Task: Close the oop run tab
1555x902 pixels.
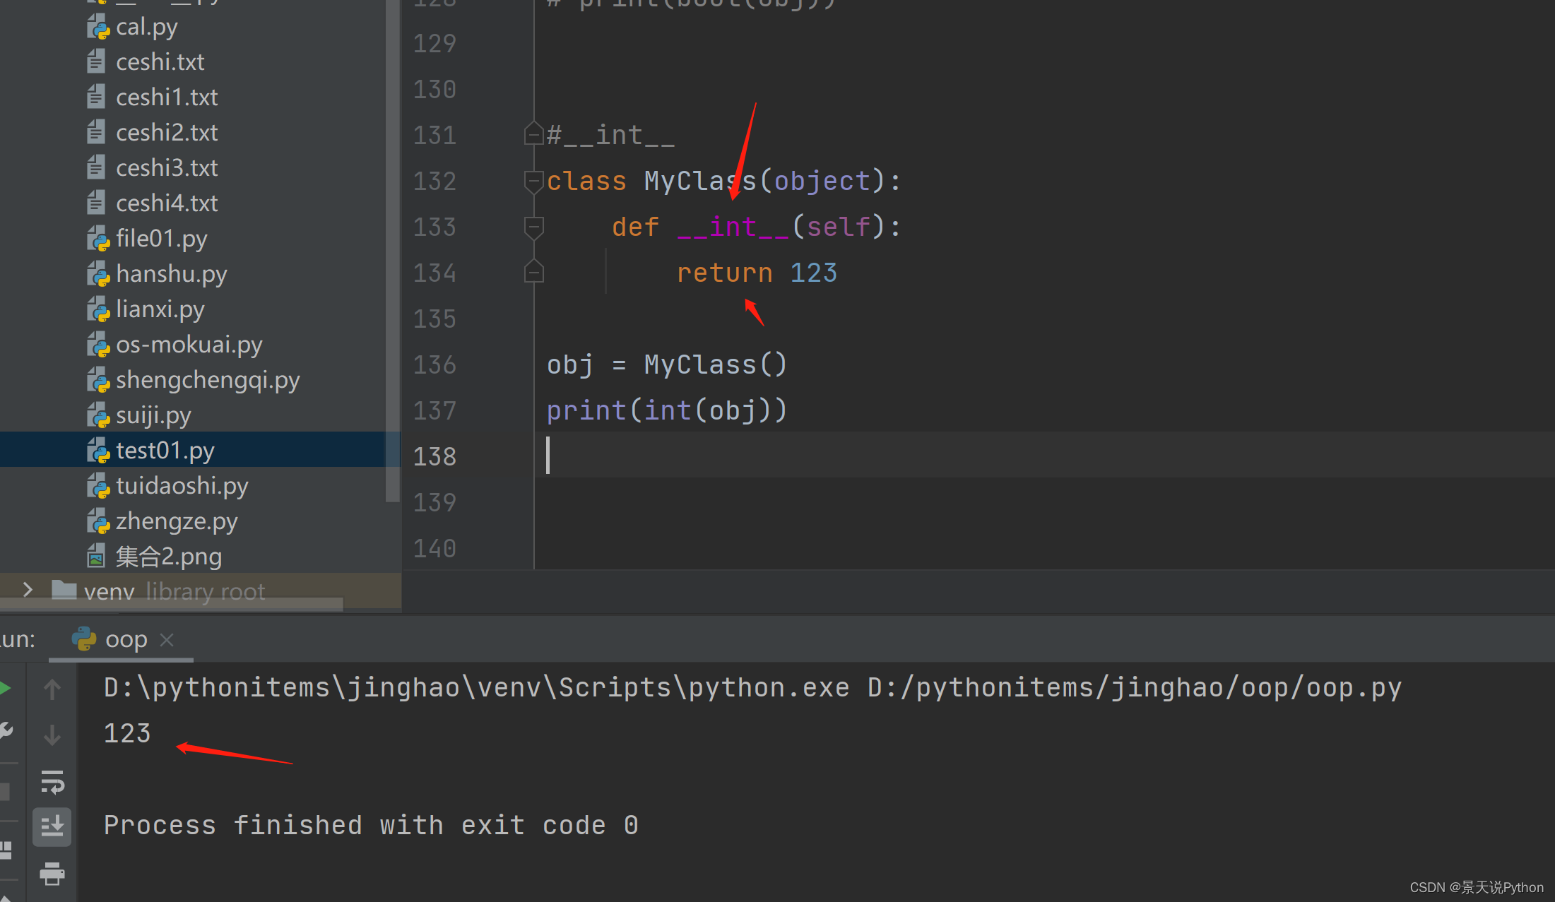Action: tap(167, 640)
